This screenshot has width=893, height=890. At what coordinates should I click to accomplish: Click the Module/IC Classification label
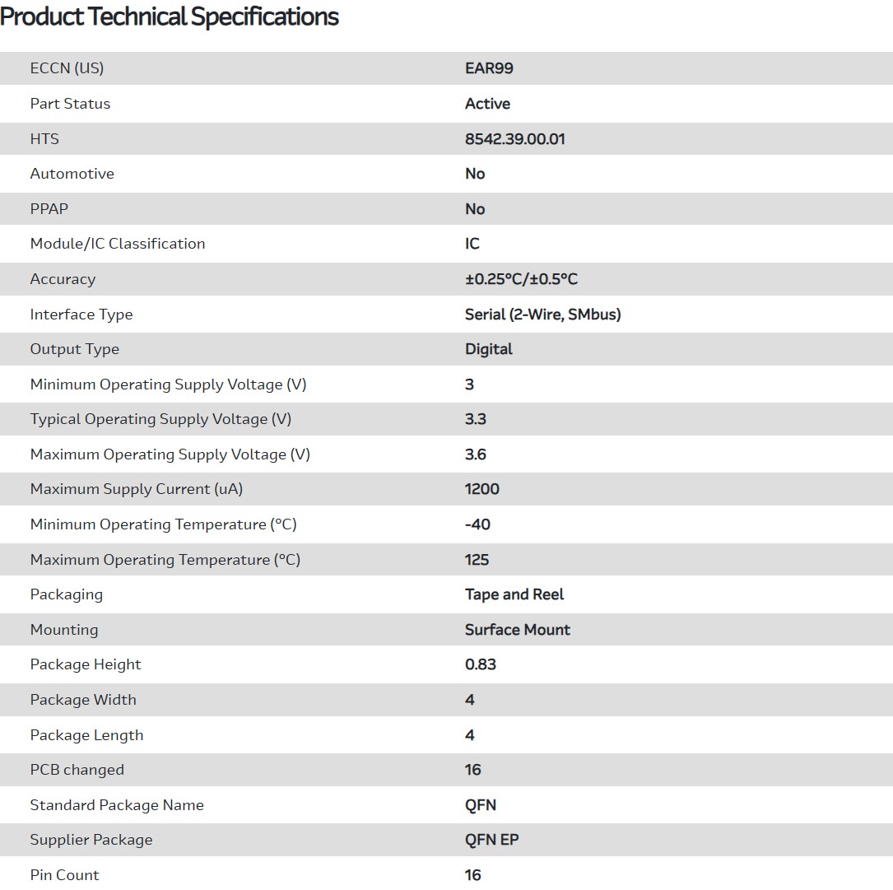pyautogui.click(x=117, y=244)
